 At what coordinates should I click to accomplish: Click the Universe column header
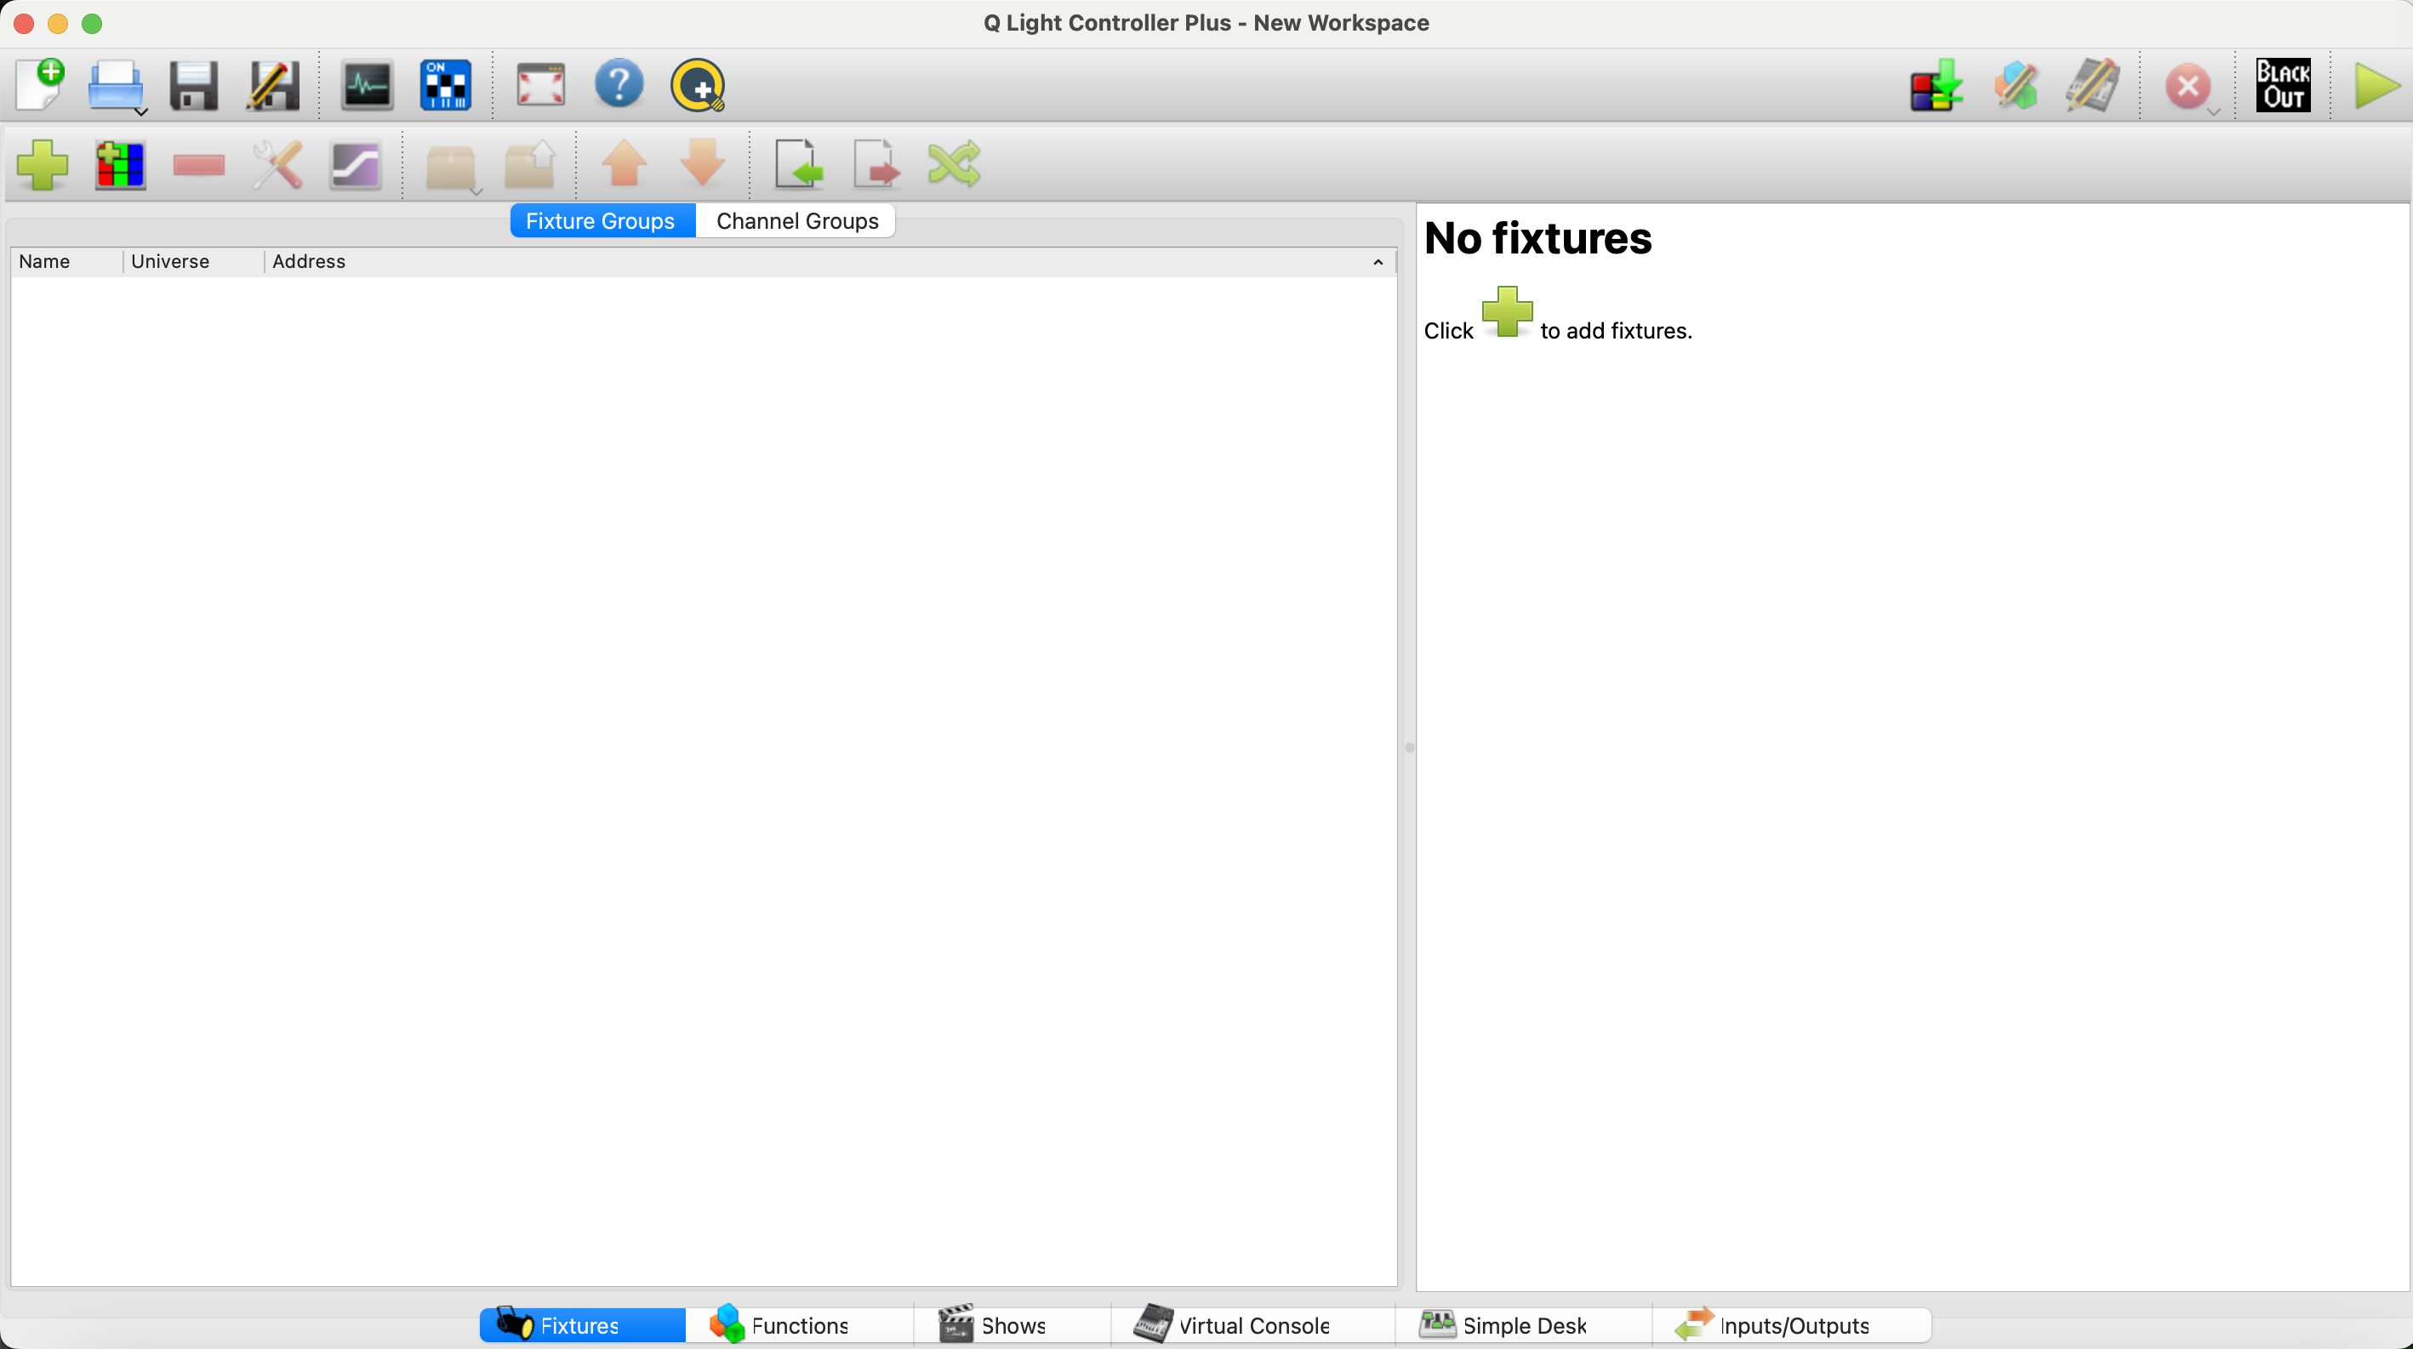coord(170,262)
